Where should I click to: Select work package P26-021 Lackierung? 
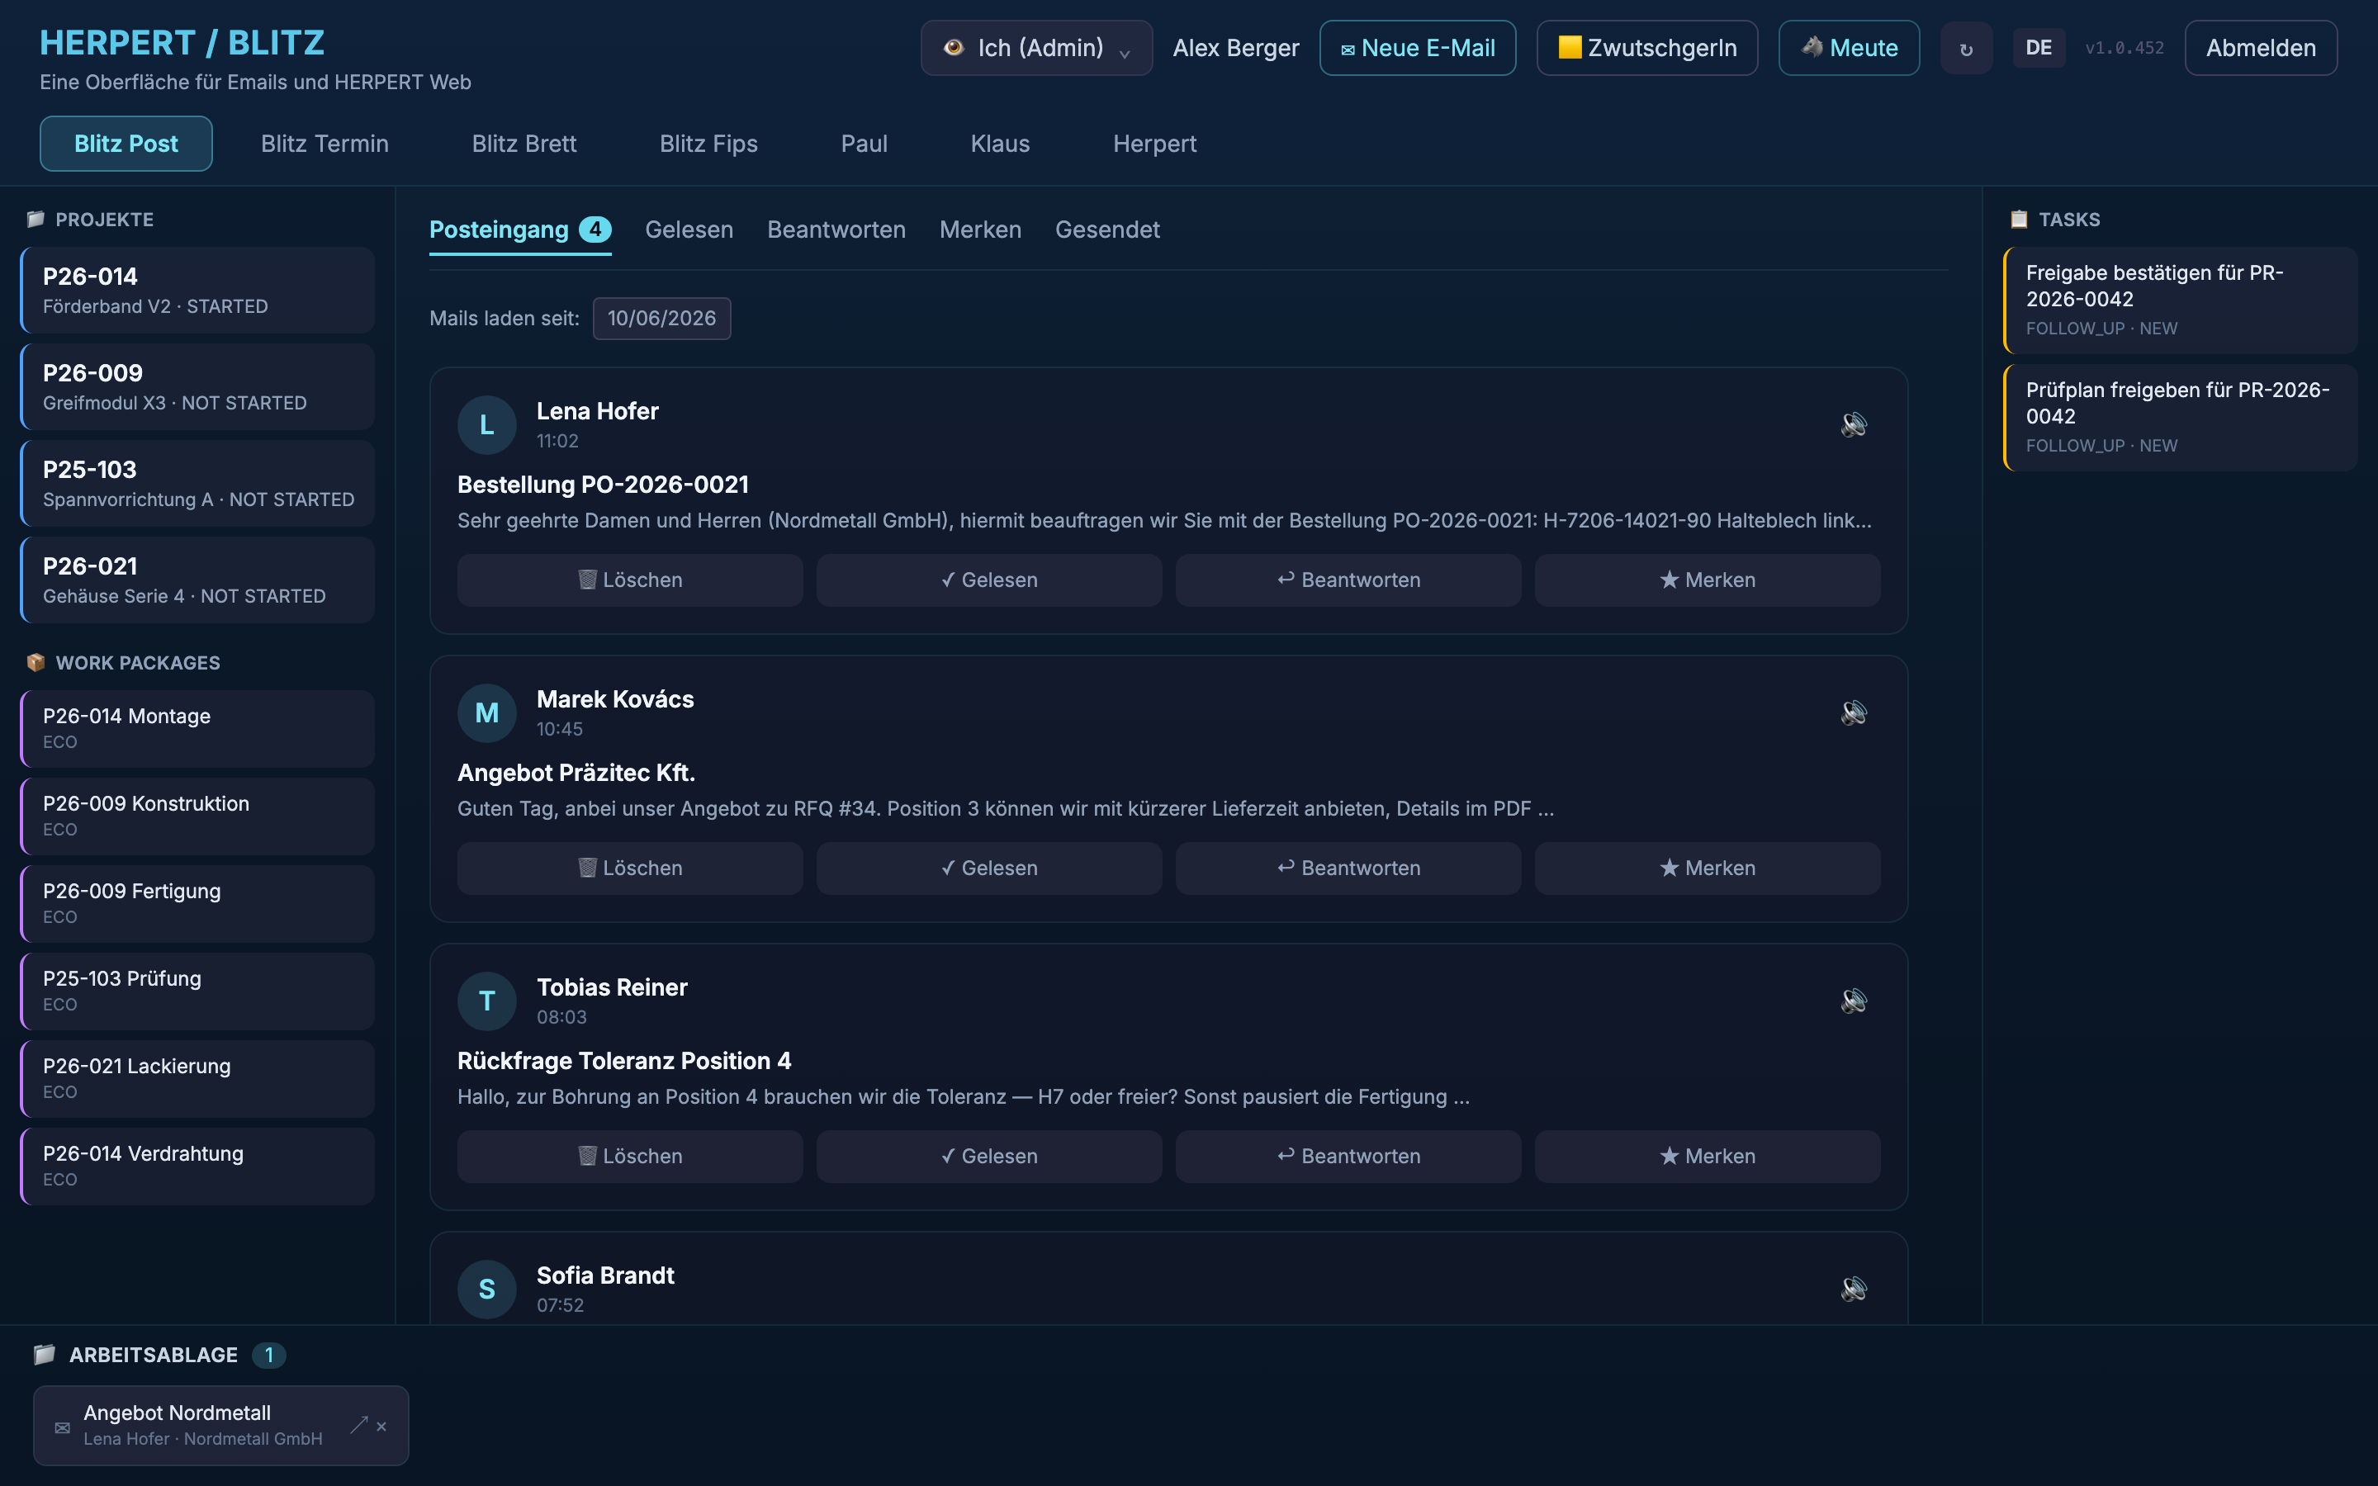coord(197,1078)
